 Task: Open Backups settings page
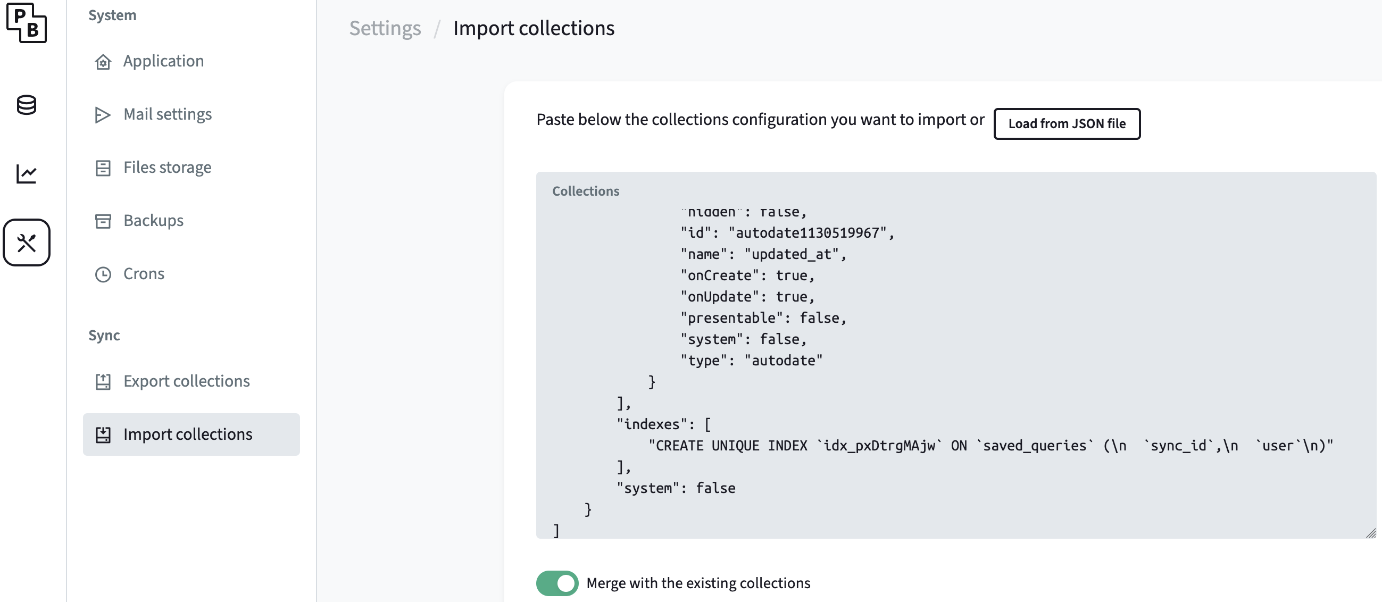coord(153,221)
